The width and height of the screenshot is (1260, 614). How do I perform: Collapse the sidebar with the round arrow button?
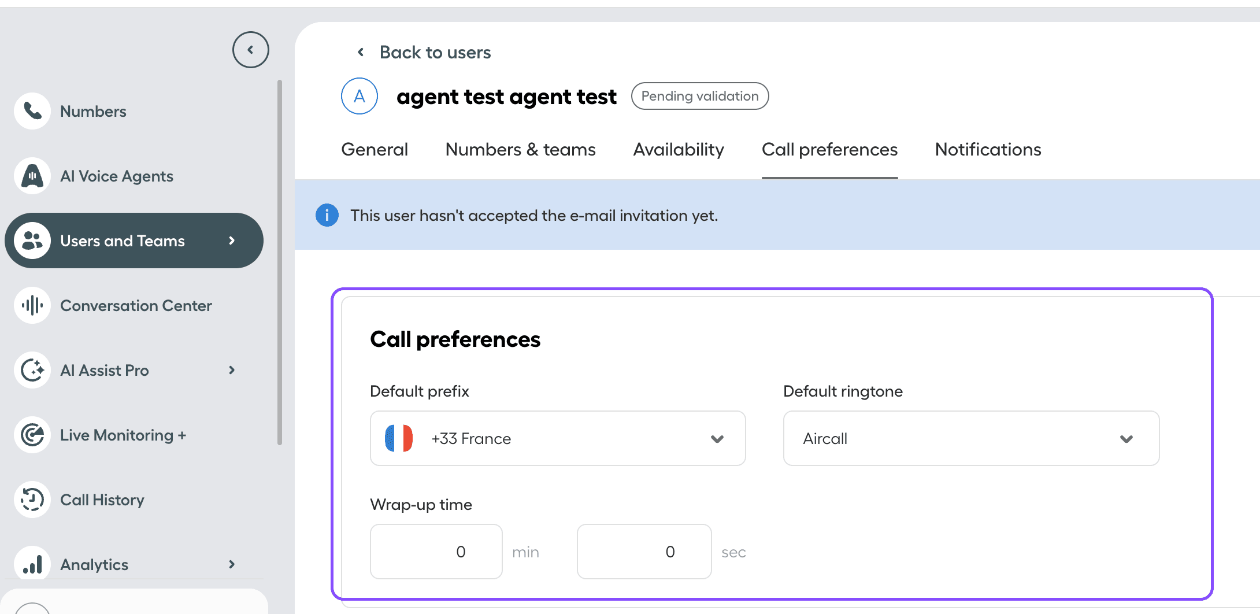(x=250, y=49)
